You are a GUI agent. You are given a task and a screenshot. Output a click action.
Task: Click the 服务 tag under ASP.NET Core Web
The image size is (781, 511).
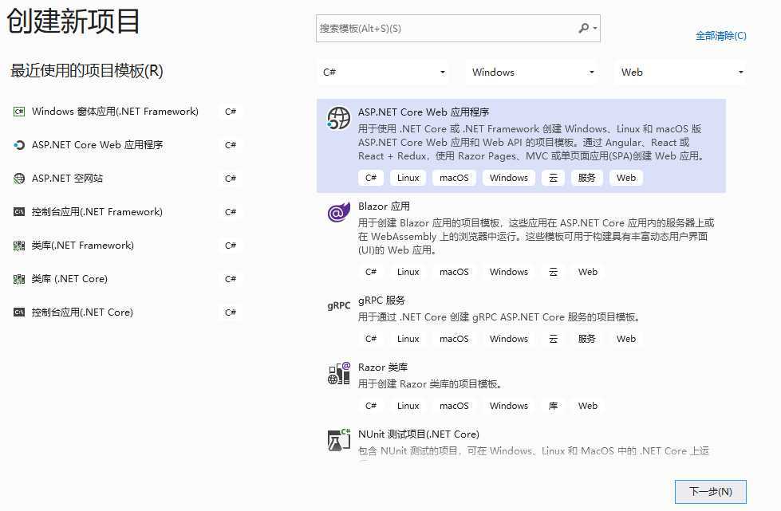point(586,178)
